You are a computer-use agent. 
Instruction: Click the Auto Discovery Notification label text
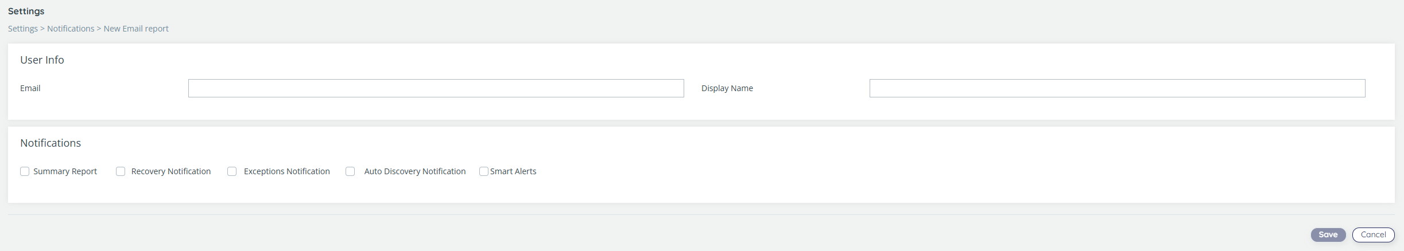tap(414, 171)
